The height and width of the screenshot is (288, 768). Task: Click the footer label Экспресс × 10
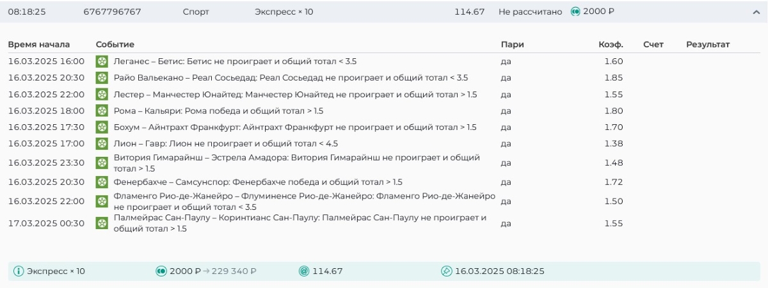tap(56, 271)
